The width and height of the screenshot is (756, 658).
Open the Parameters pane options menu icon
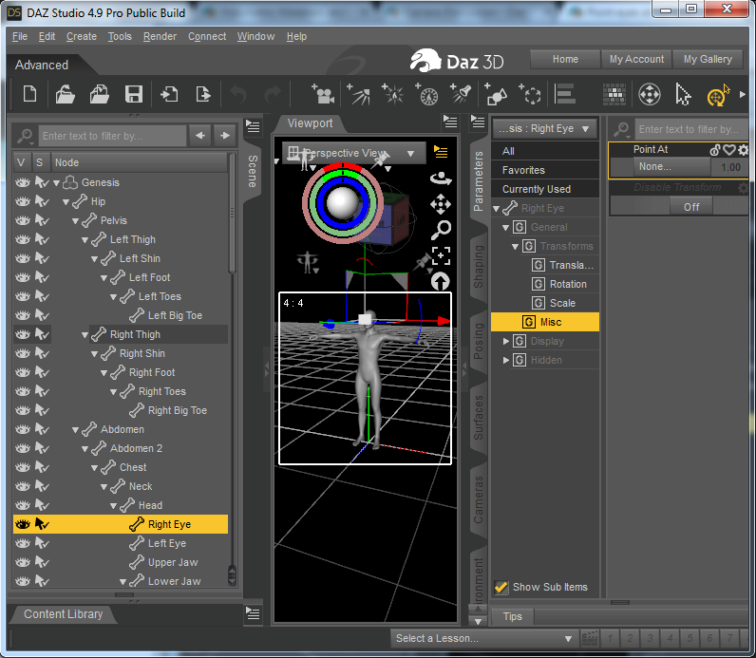click(x=478, y=122)
